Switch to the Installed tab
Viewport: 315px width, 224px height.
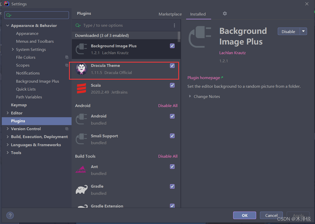point(198,14)
